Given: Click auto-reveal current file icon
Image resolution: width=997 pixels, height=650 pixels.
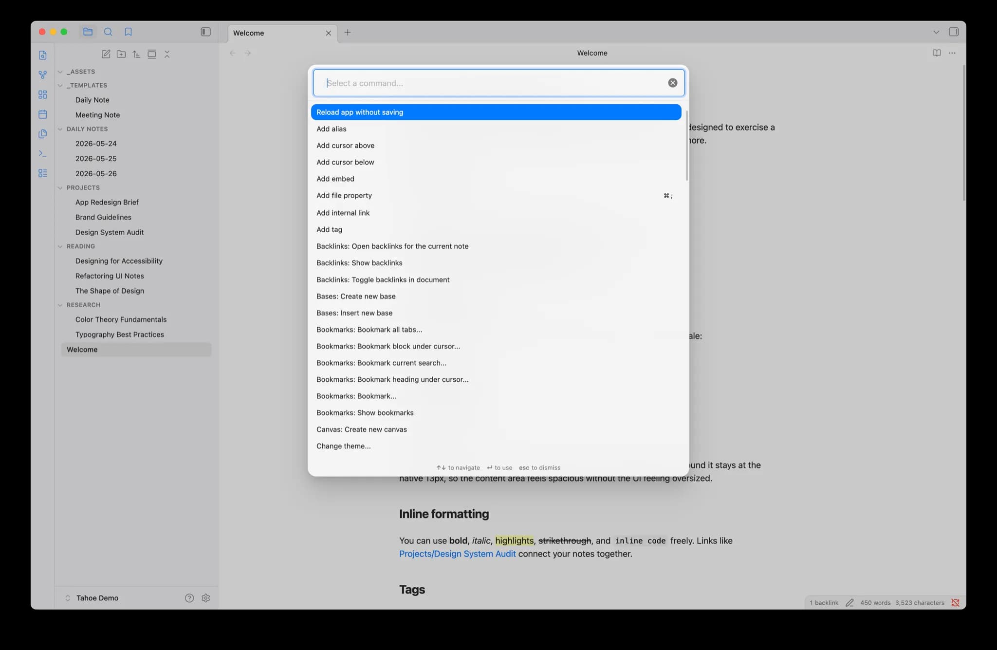Looking at the screenshot, I should pos(152,54).
